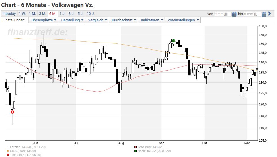Select the 10 J. time range tab
Screen dimensions: 277x157
[91, 14]
